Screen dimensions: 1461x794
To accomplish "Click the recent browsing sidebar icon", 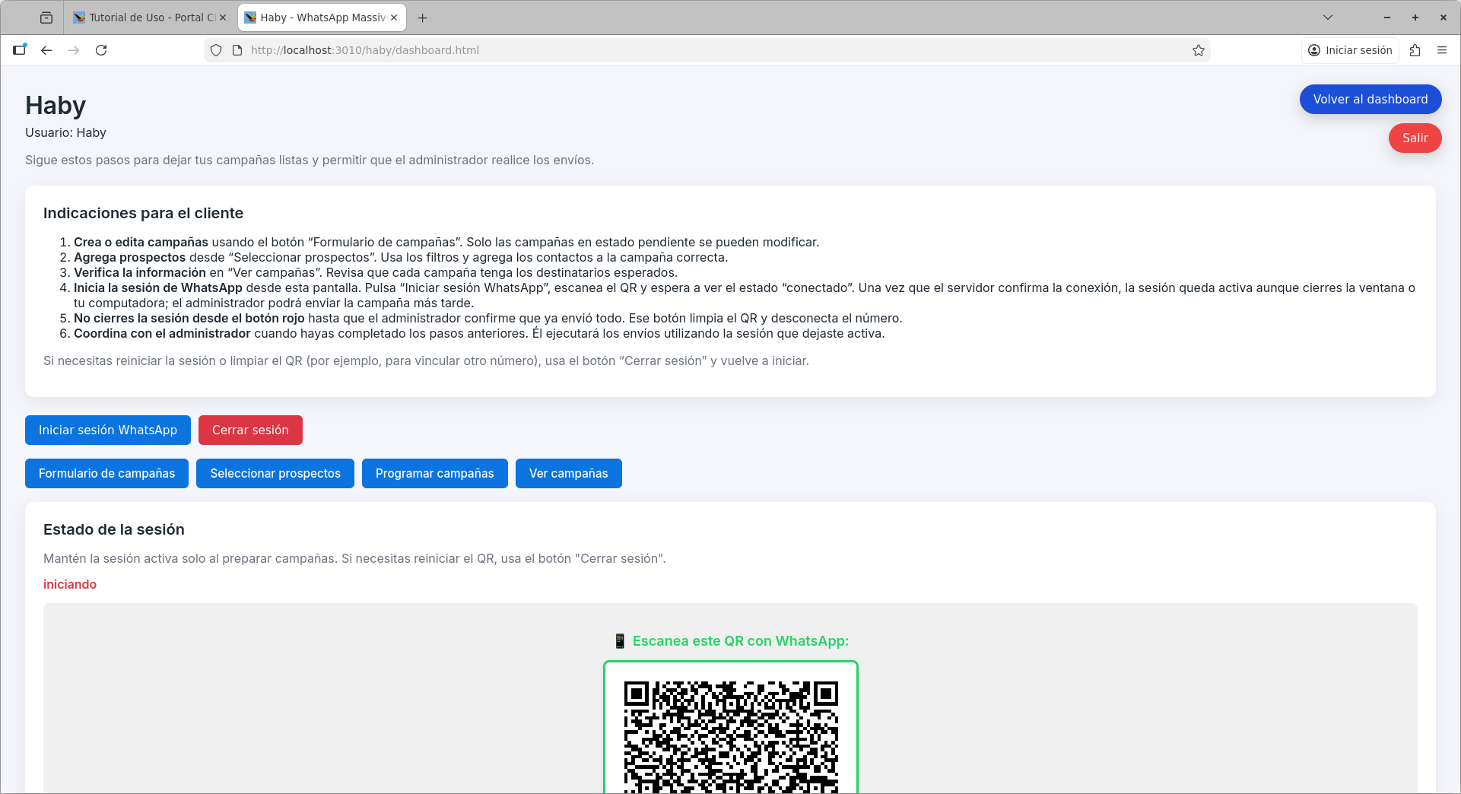I will [20, 50].
